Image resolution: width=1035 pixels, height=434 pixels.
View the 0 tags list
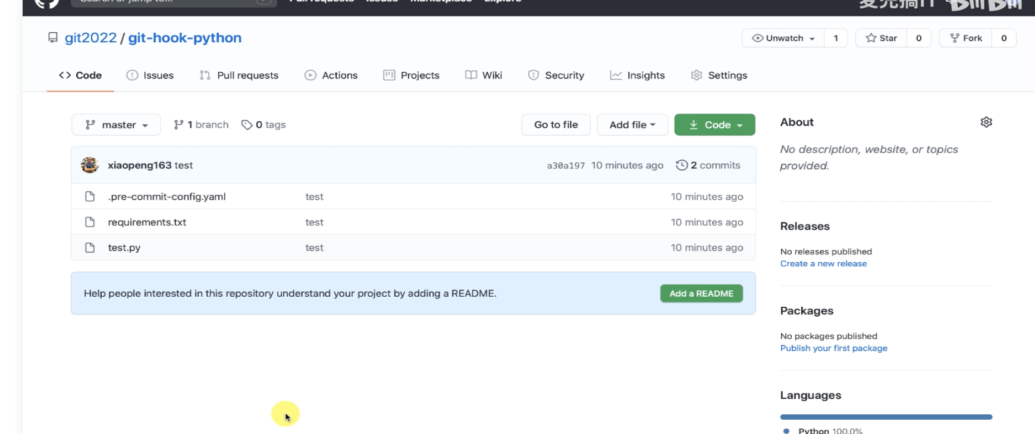point(264,125)
